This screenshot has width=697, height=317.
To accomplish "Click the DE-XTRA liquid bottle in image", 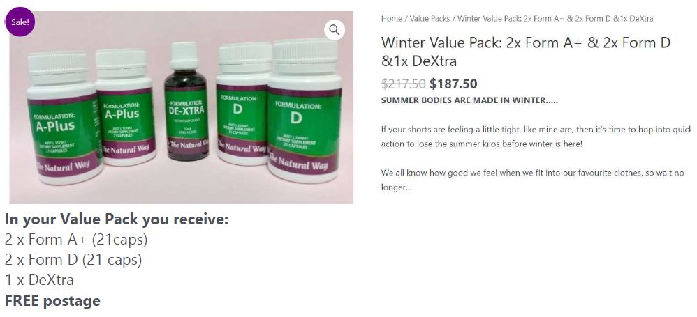I will tap(186, 101).
